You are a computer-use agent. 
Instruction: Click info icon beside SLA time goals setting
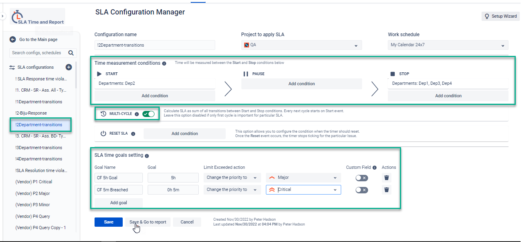click(x=147, y=156)
